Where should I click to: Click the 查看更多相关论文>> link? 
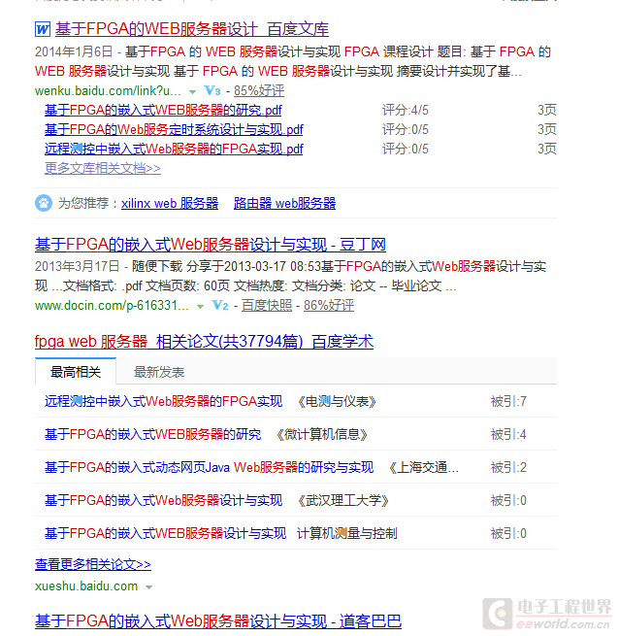click(x=93, y=564)
